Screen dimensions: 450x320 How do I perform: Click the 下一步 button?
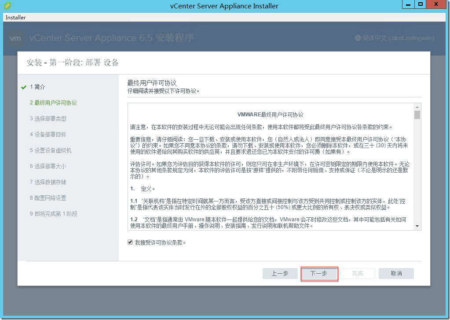[319, 273]
